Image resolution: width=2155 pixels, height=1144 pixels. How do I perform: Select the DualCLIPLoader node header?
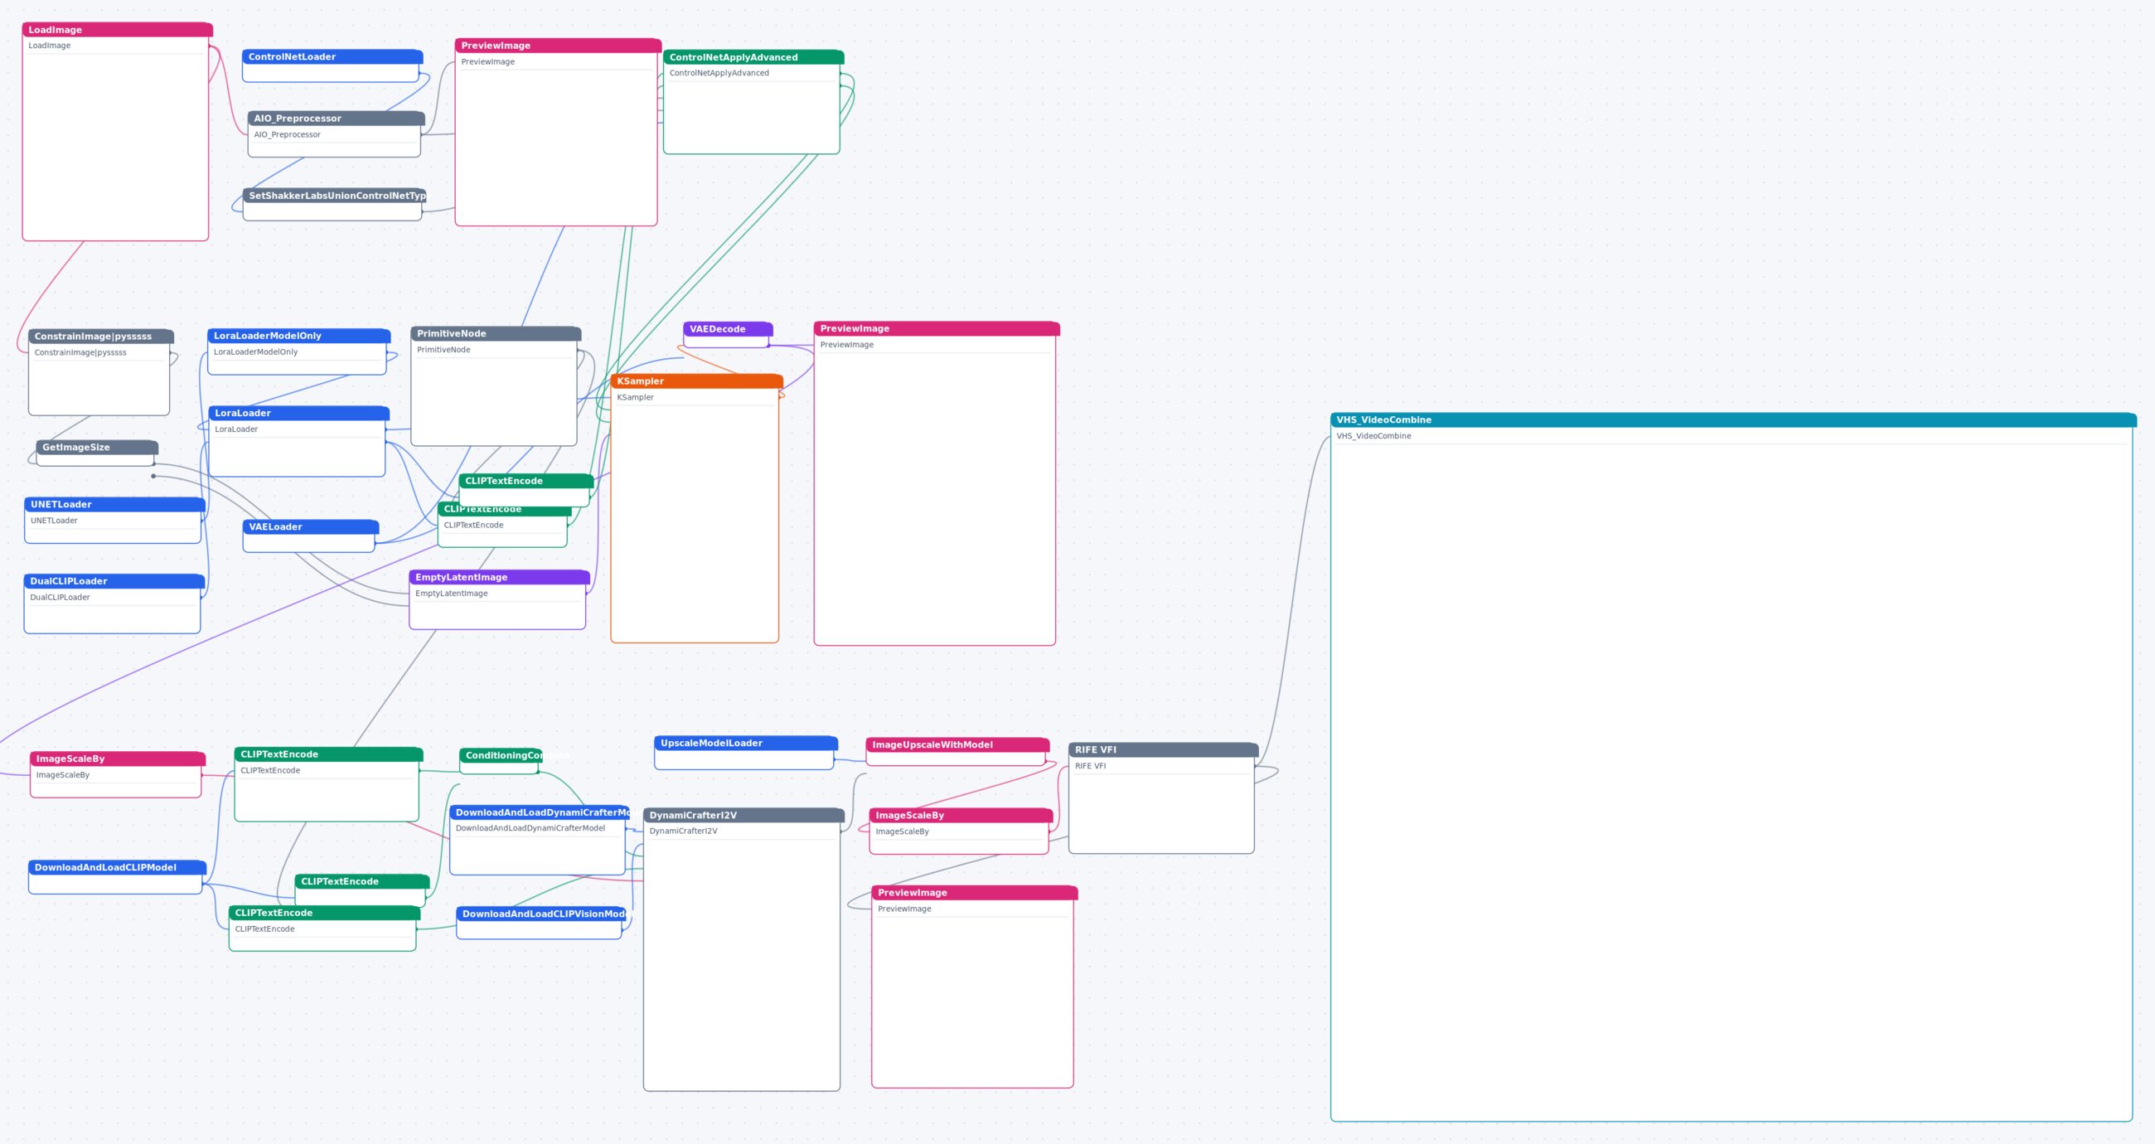[x=114, y=582]
